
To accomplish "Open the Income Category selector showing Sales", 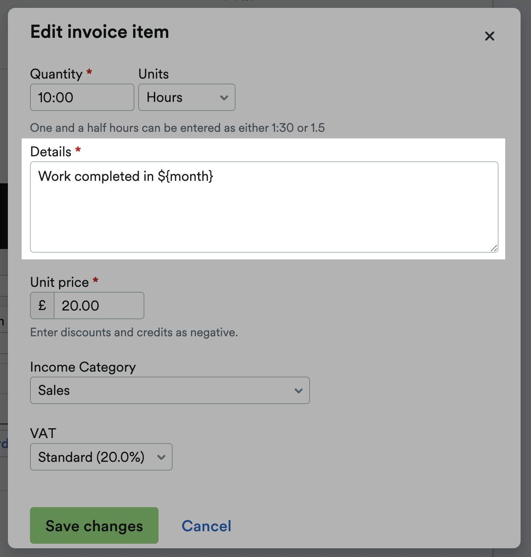I will click(170, 390).
